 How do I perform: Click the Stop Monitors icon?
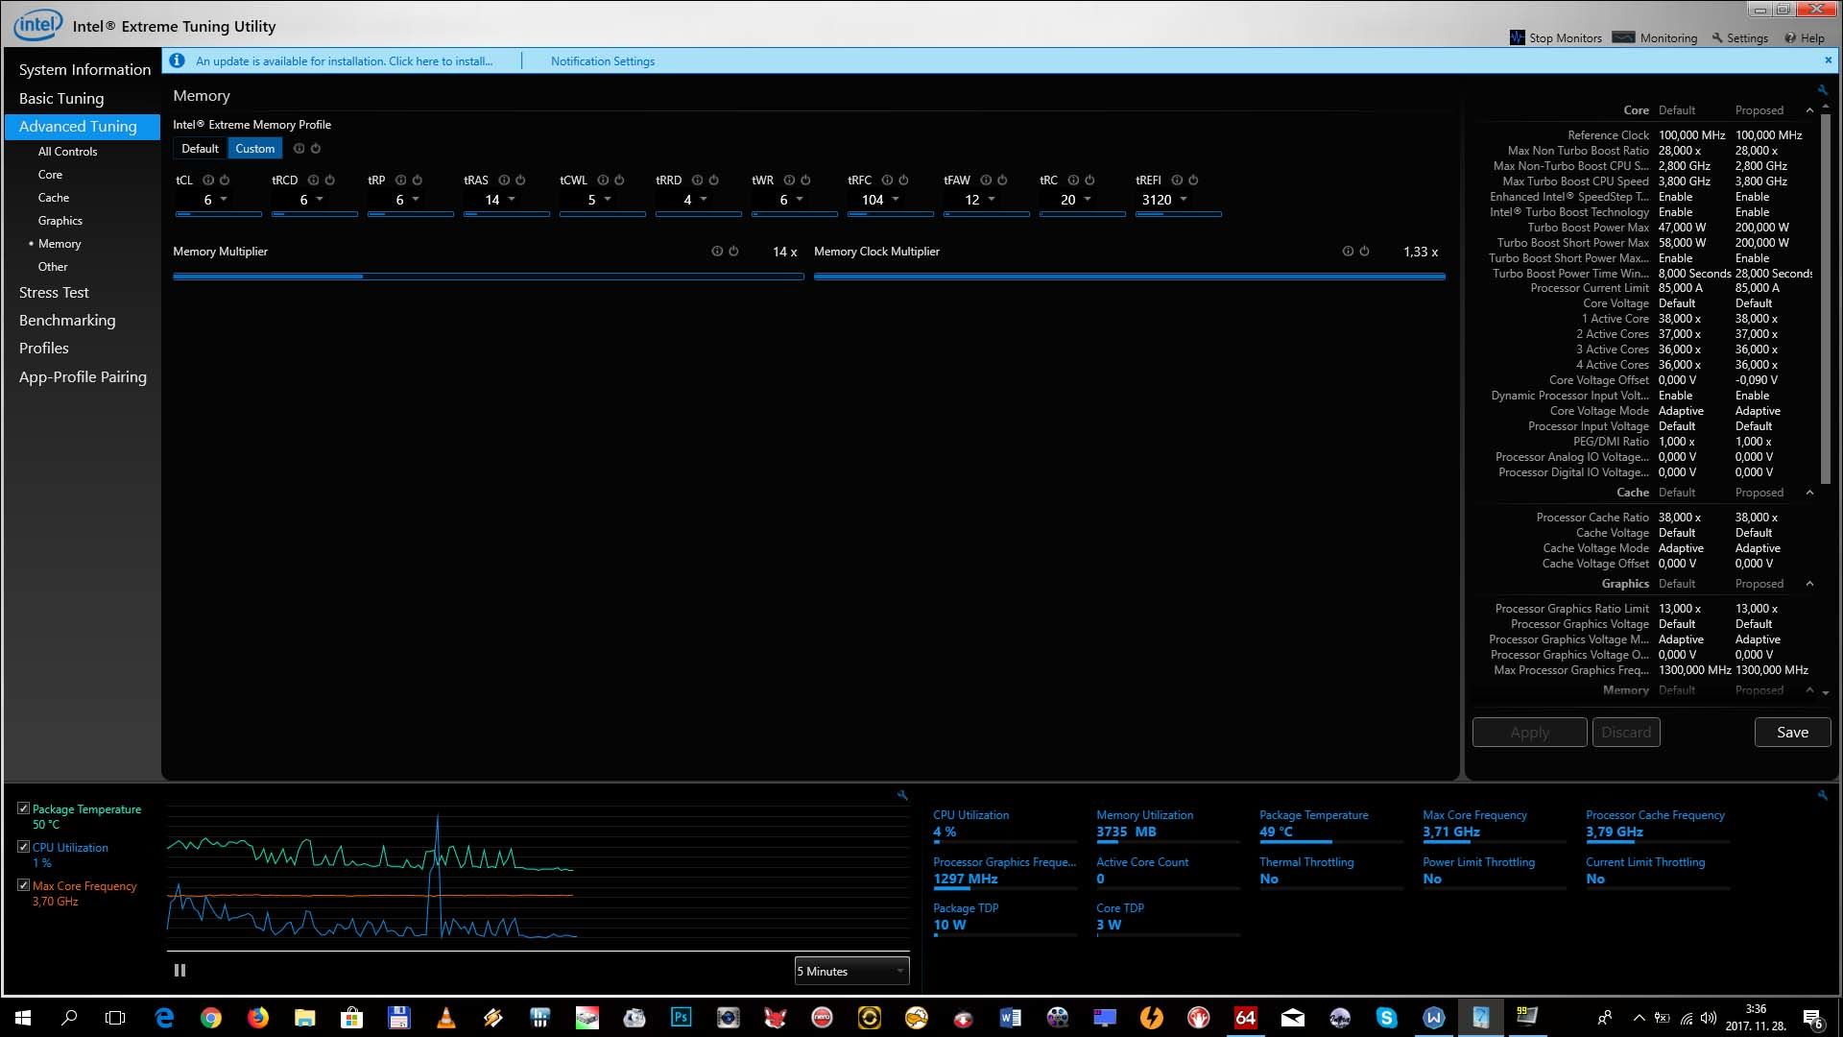point(1518,37)
